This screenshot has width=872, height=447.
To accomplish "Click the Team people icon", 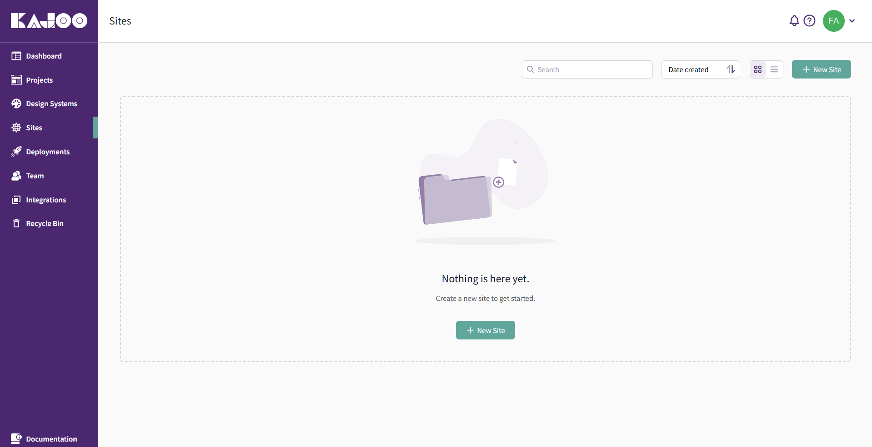I will pyautogui.click(x=16, y=176).
